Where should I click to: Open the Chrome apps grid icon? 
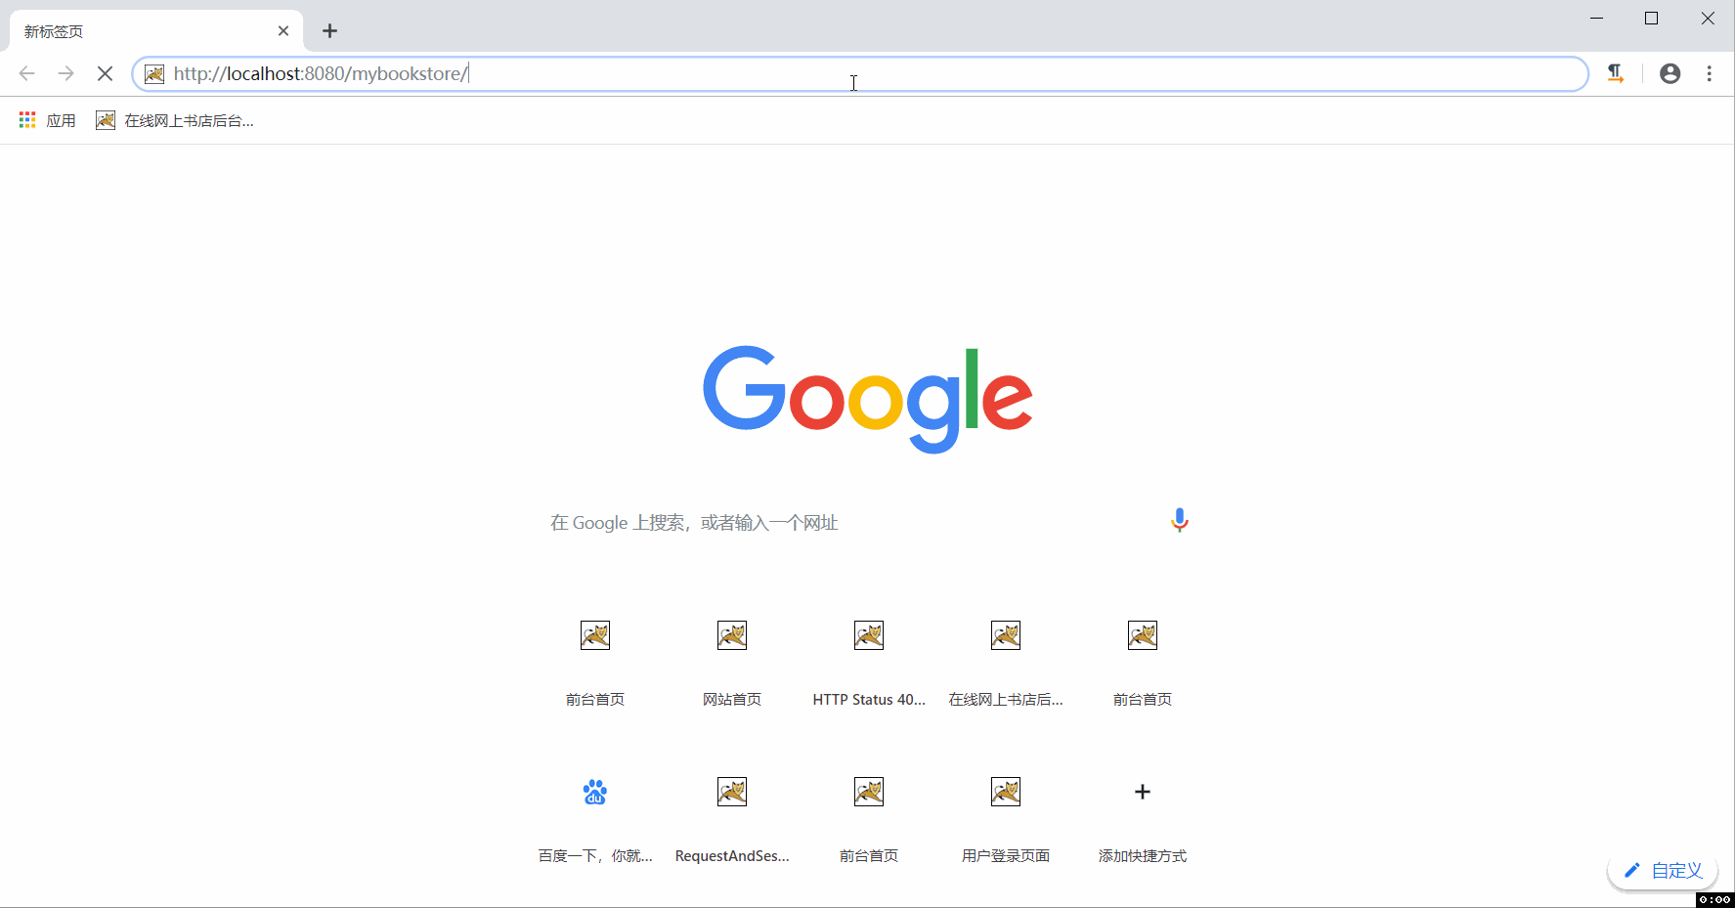pyautogui.click(x=26, y=119)
